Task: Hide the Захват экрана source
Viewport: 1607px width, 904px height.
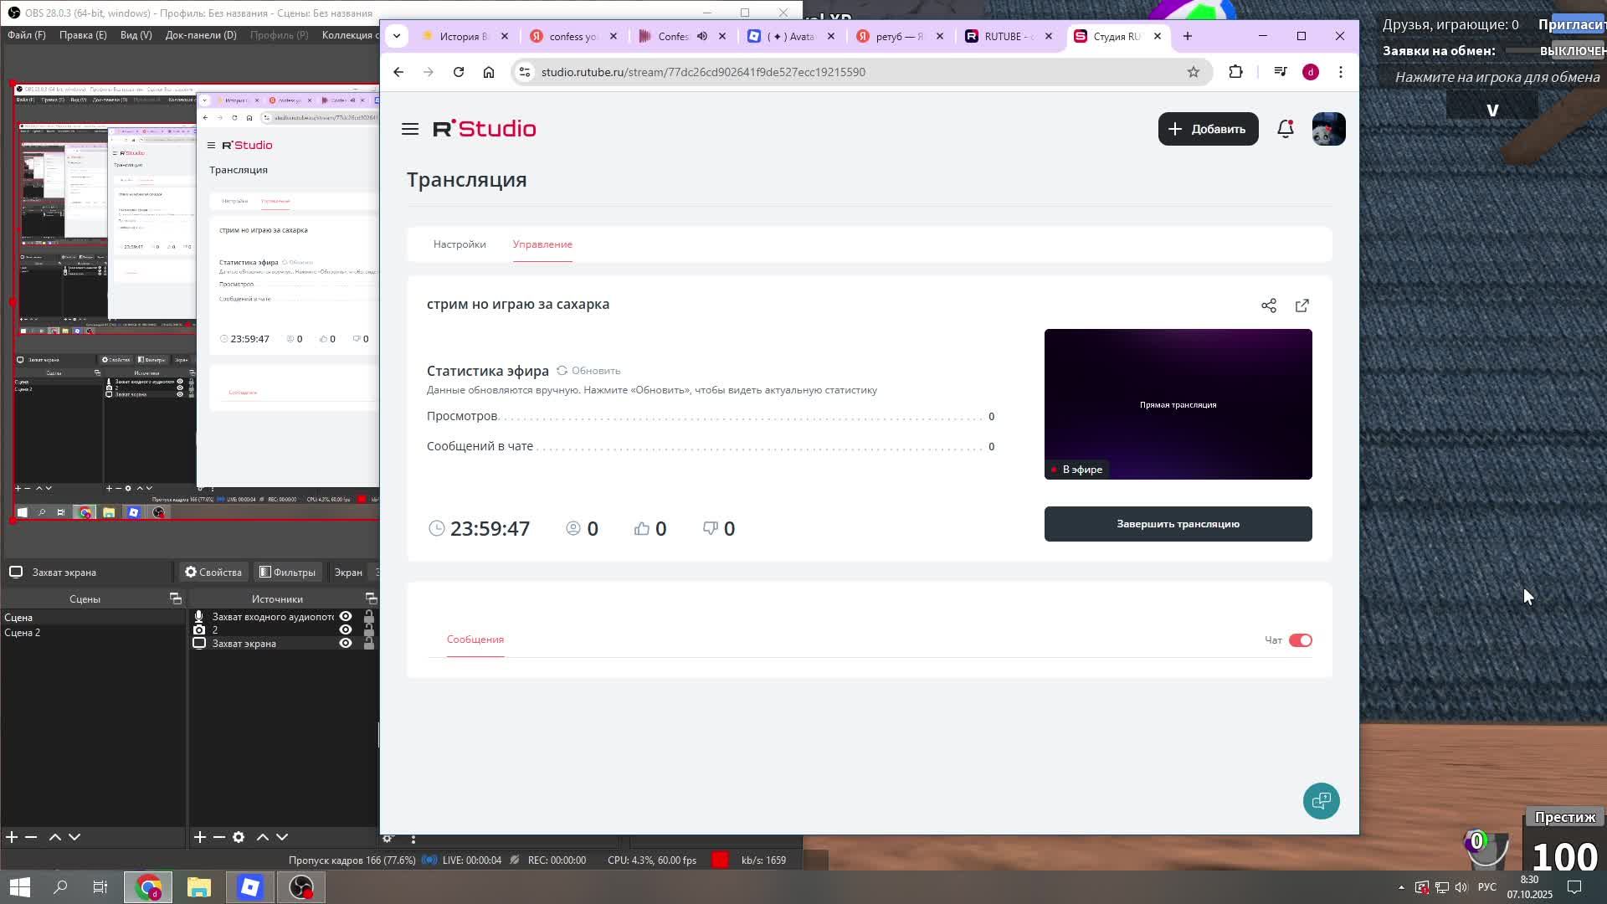Action: [345, 644]
